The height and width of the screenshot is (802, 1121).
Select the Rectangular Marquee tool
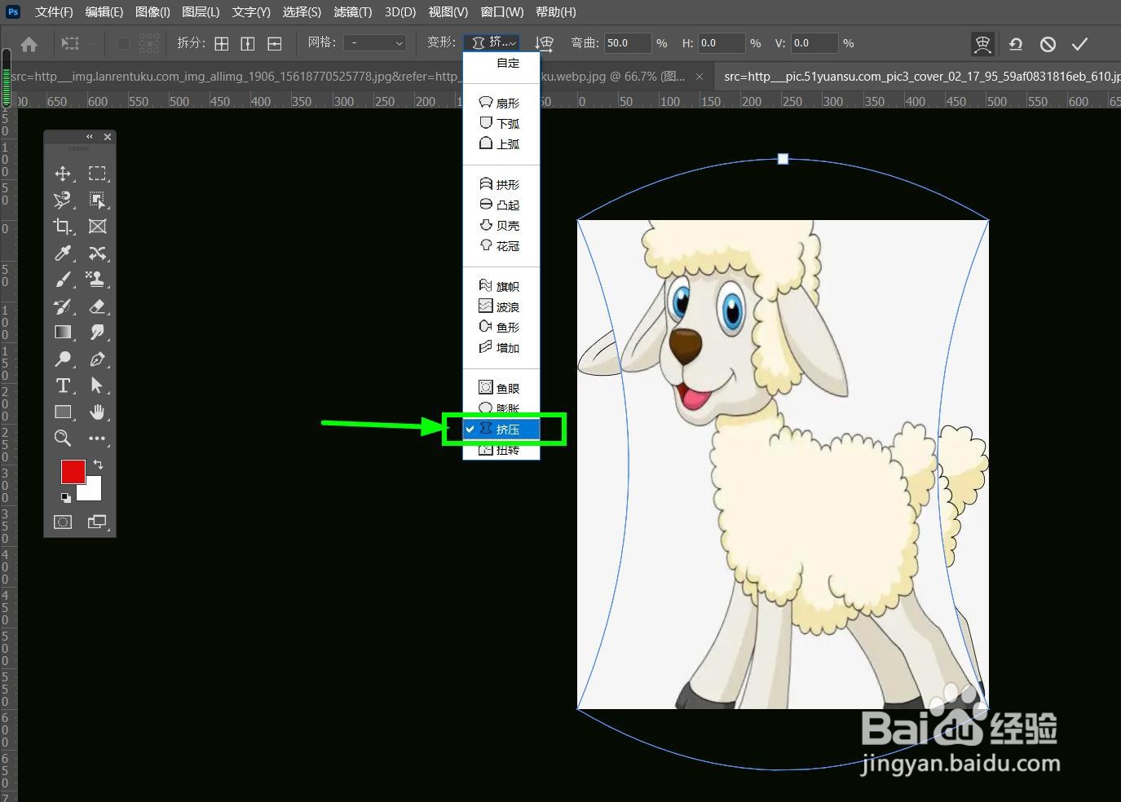tap(98, 174)
